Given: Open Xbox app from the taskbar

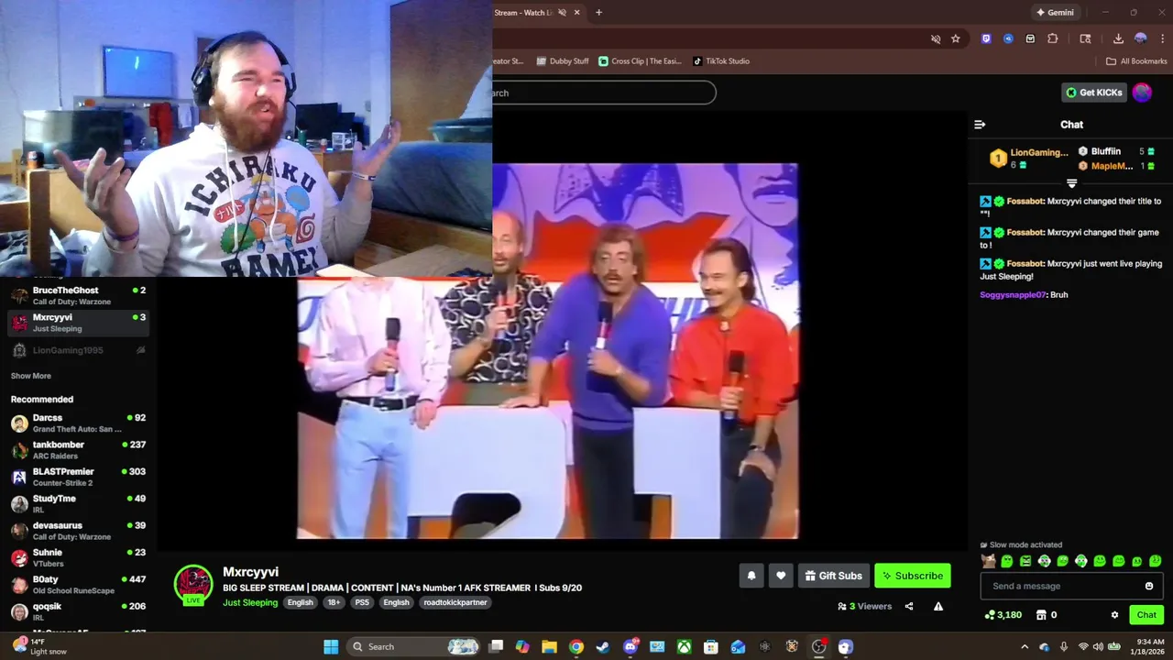Looking at the screenshot, I should (x=685, y=646).
